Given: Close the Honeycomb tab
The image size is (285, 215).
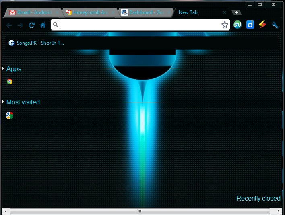Looking at the screenshot, I should coord(113,12).
